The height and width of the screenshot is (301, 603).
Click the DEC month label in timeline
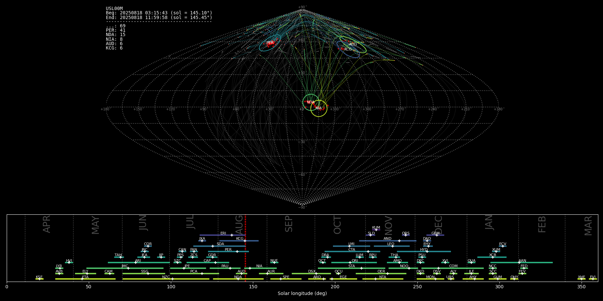tap(438, 224)
